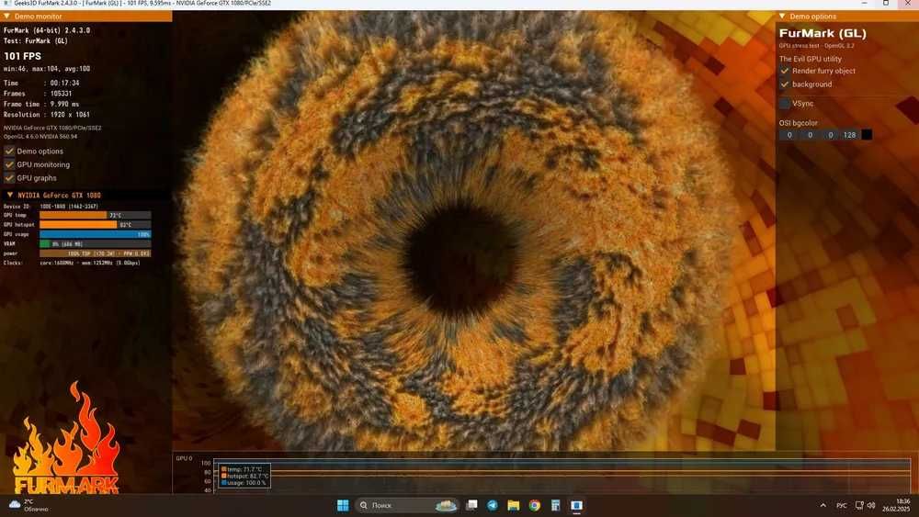
Task: Open Task View on the taskbar
Action: (471, 505)
